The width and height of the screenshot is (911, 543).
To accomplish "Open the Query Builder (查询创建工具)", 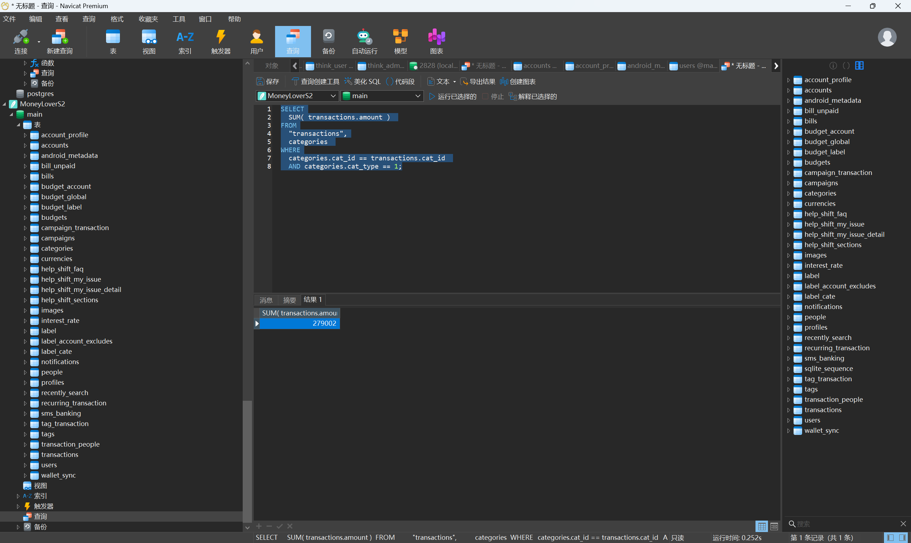I will [315, 81].
